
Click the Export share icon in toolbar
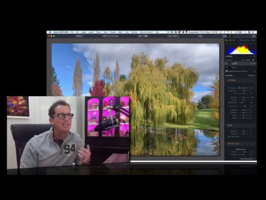254,36
